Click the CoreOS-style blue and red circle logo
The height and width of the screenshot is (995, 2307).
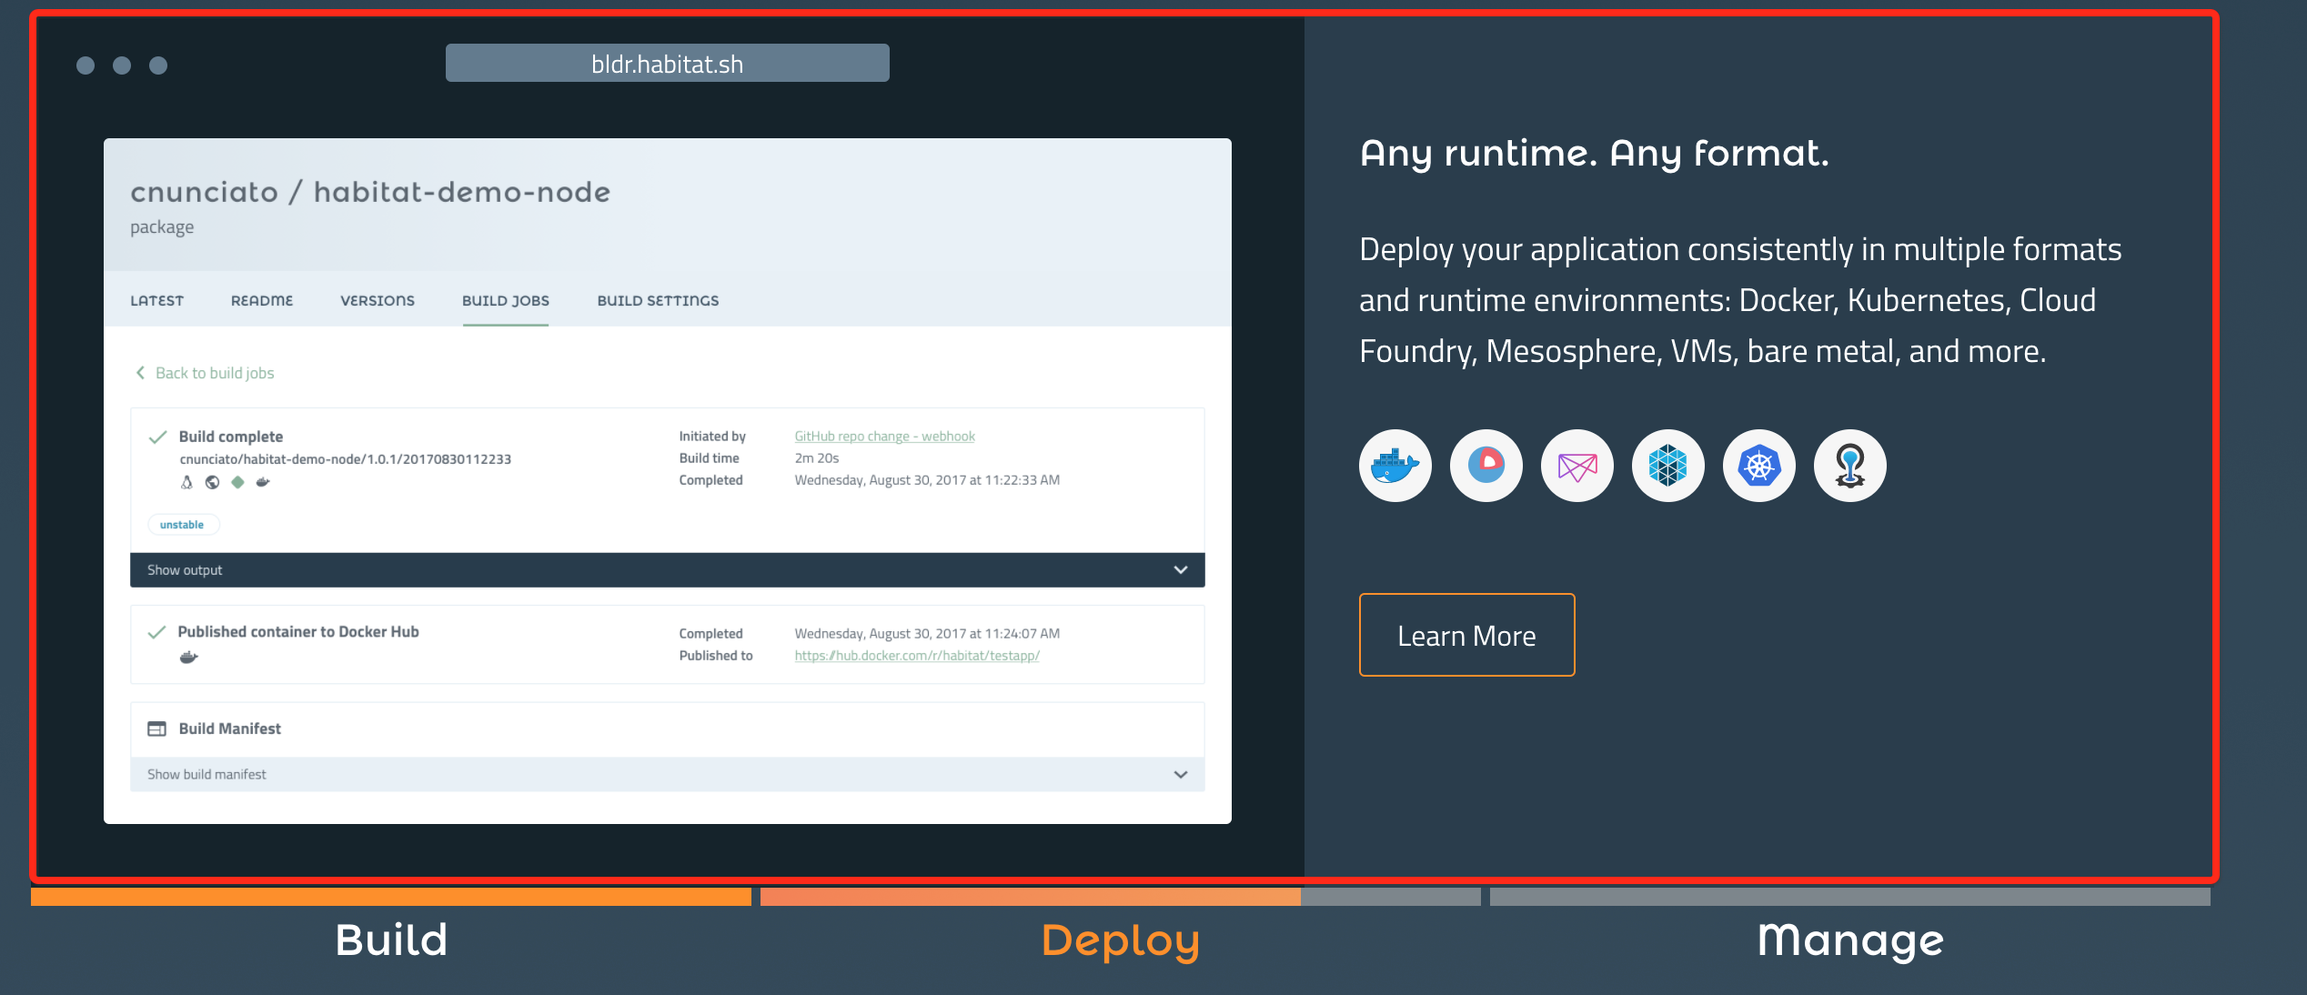pos(1486,466)
